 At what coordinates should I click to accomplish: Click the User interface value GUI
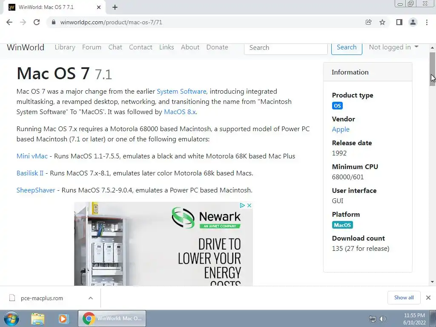338,201
